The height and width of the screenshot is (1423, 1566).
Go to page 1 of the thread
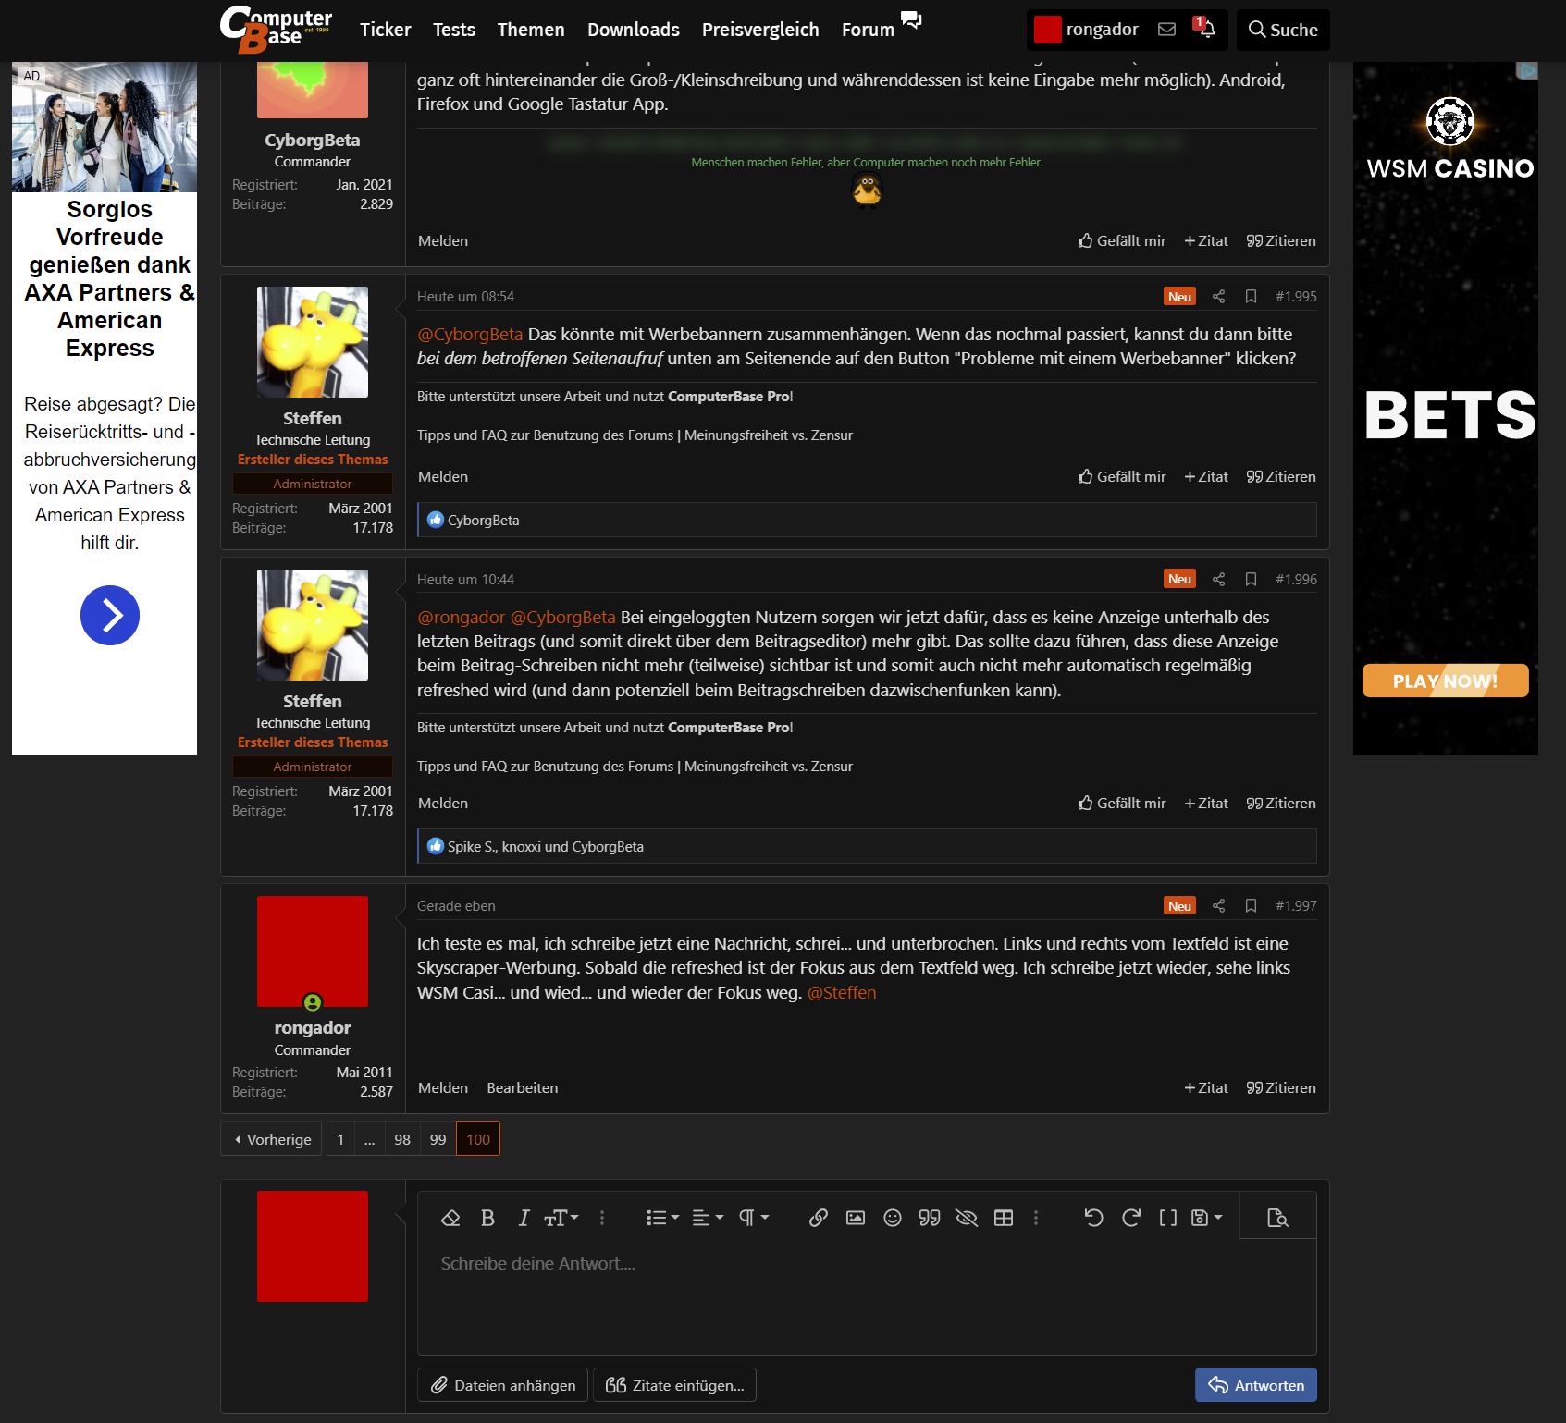(340, 1139)
